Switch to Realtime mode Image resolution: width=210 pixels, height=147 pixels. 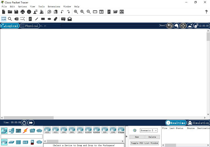(176, 123)
